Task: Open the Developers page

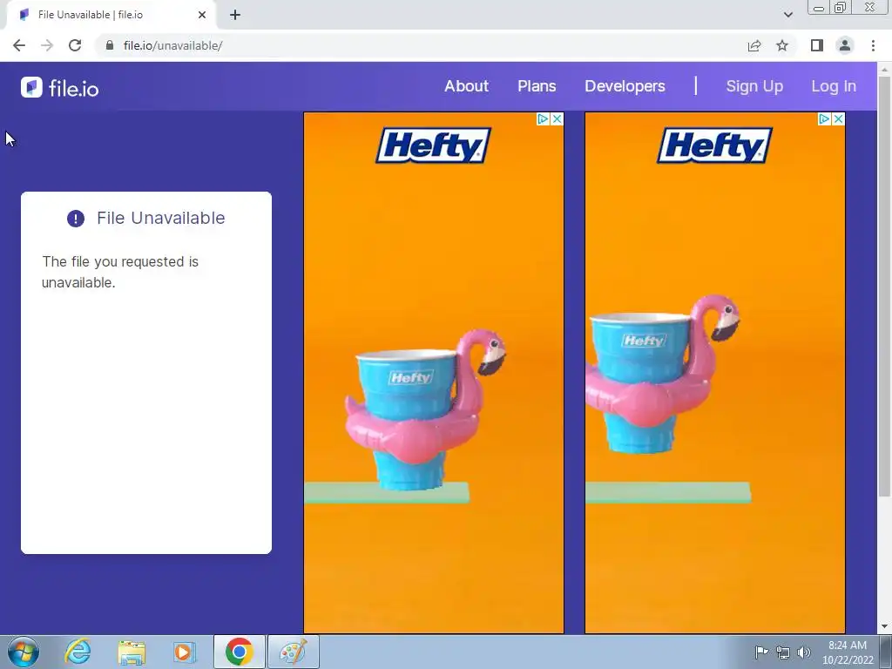Action: coord(625,86)
